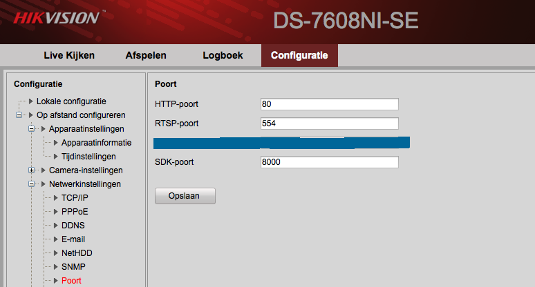Collapse the Op afstand configureren node
The width and height of the screenshot is (535, 287).
(x=19, y=115)
